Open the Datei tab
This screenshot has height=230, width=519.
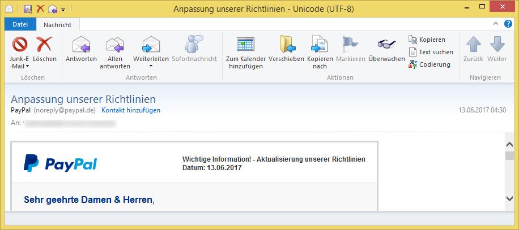pos(20,24)
